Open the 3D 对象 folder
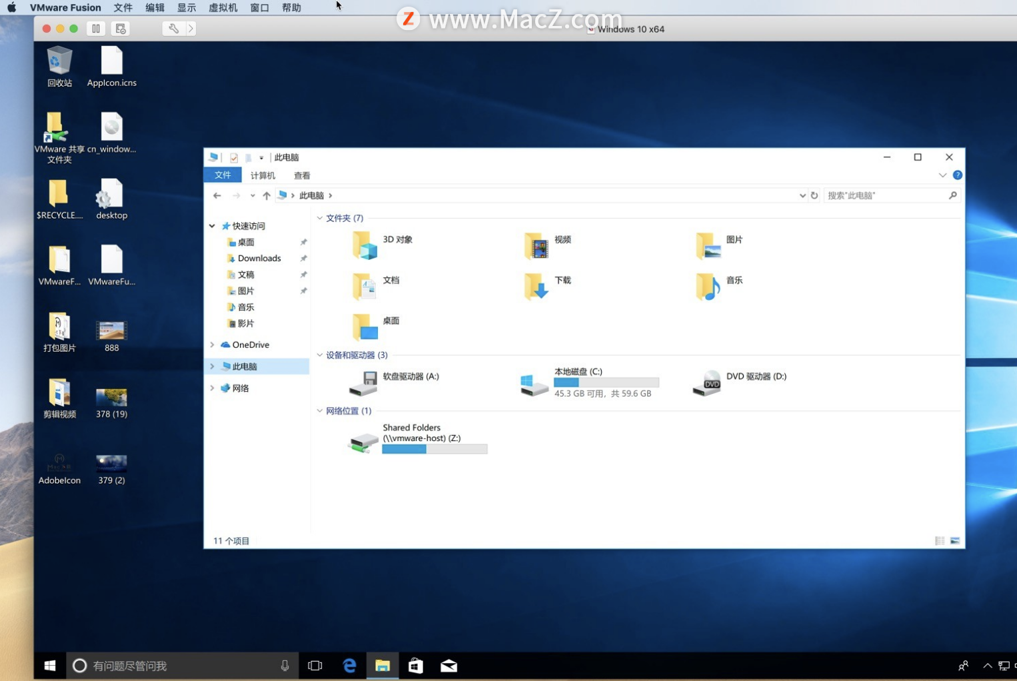 coord(382,245)
